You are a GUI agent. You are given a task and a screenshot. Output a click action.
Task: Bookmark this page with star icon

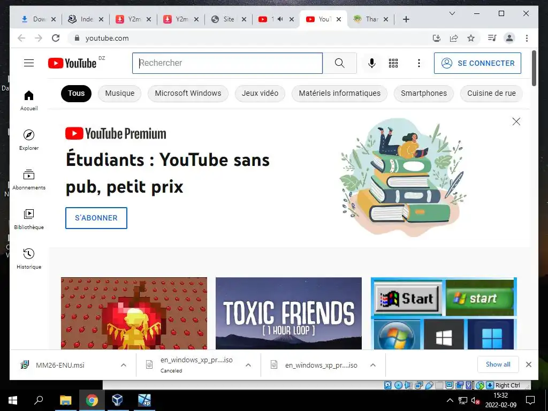point(471,38)
